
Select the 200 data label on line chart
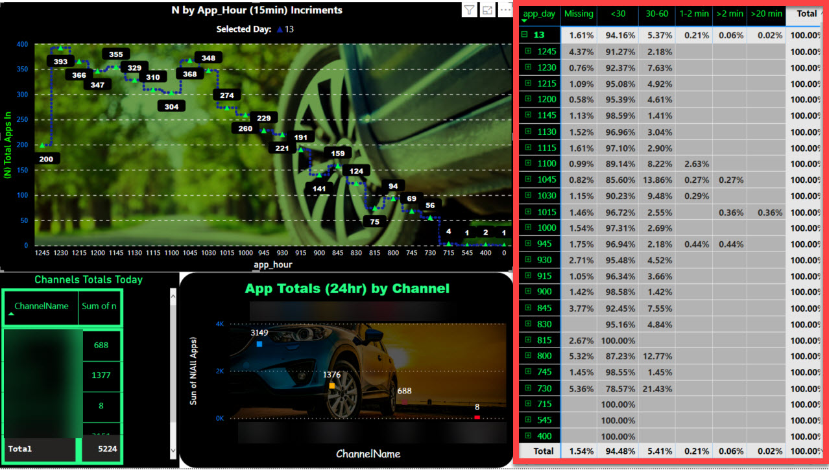[46, 159]
